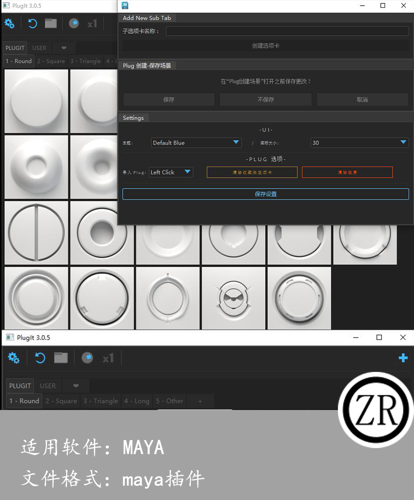This screenshot has height=500, width=414.
Task: Open heart favorites tab in lower PlugIt window
Action: [76, 386]
